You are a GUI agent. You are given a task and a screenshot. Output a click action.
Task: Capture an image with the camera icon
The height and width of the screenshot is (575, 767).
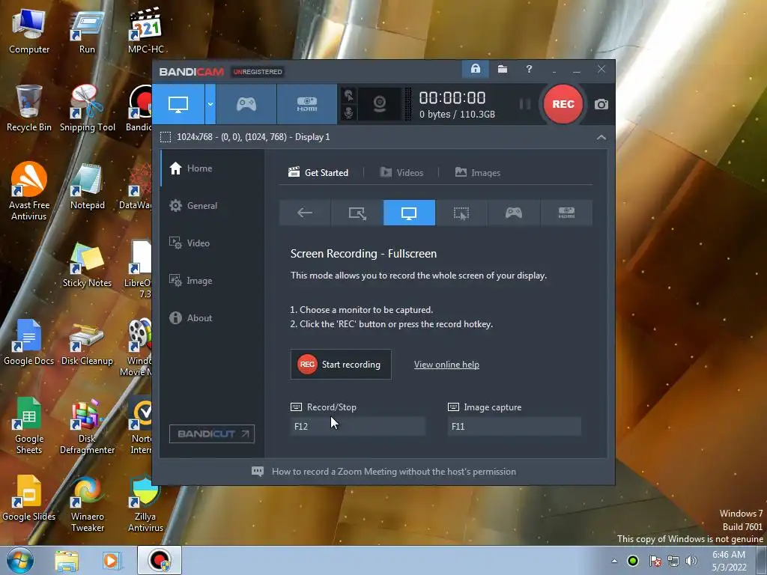tap(601, 104)
